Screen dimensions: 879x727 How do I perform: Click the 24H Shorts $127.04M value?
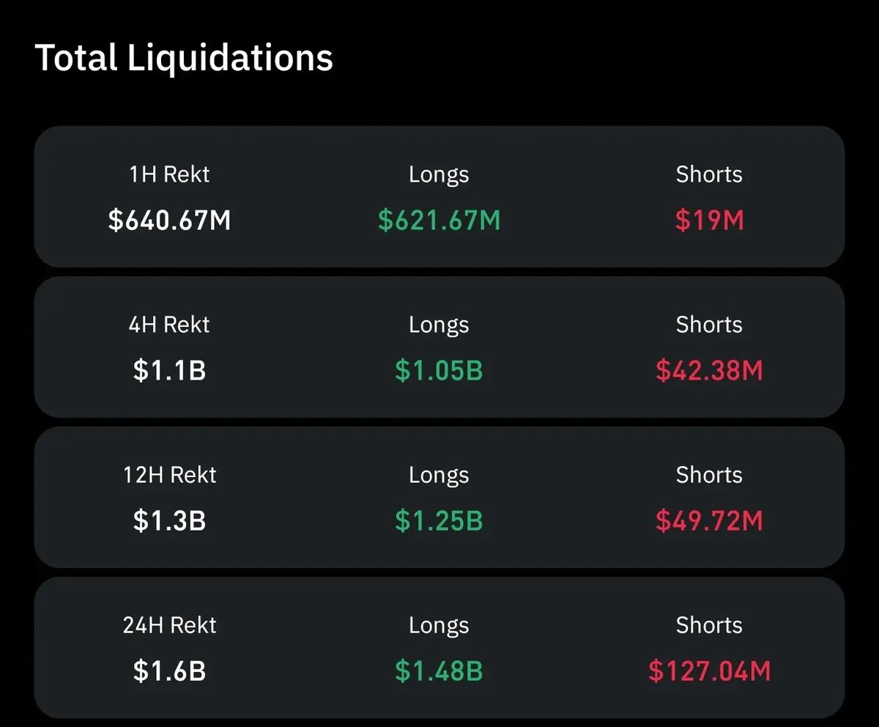pos(709,671)
